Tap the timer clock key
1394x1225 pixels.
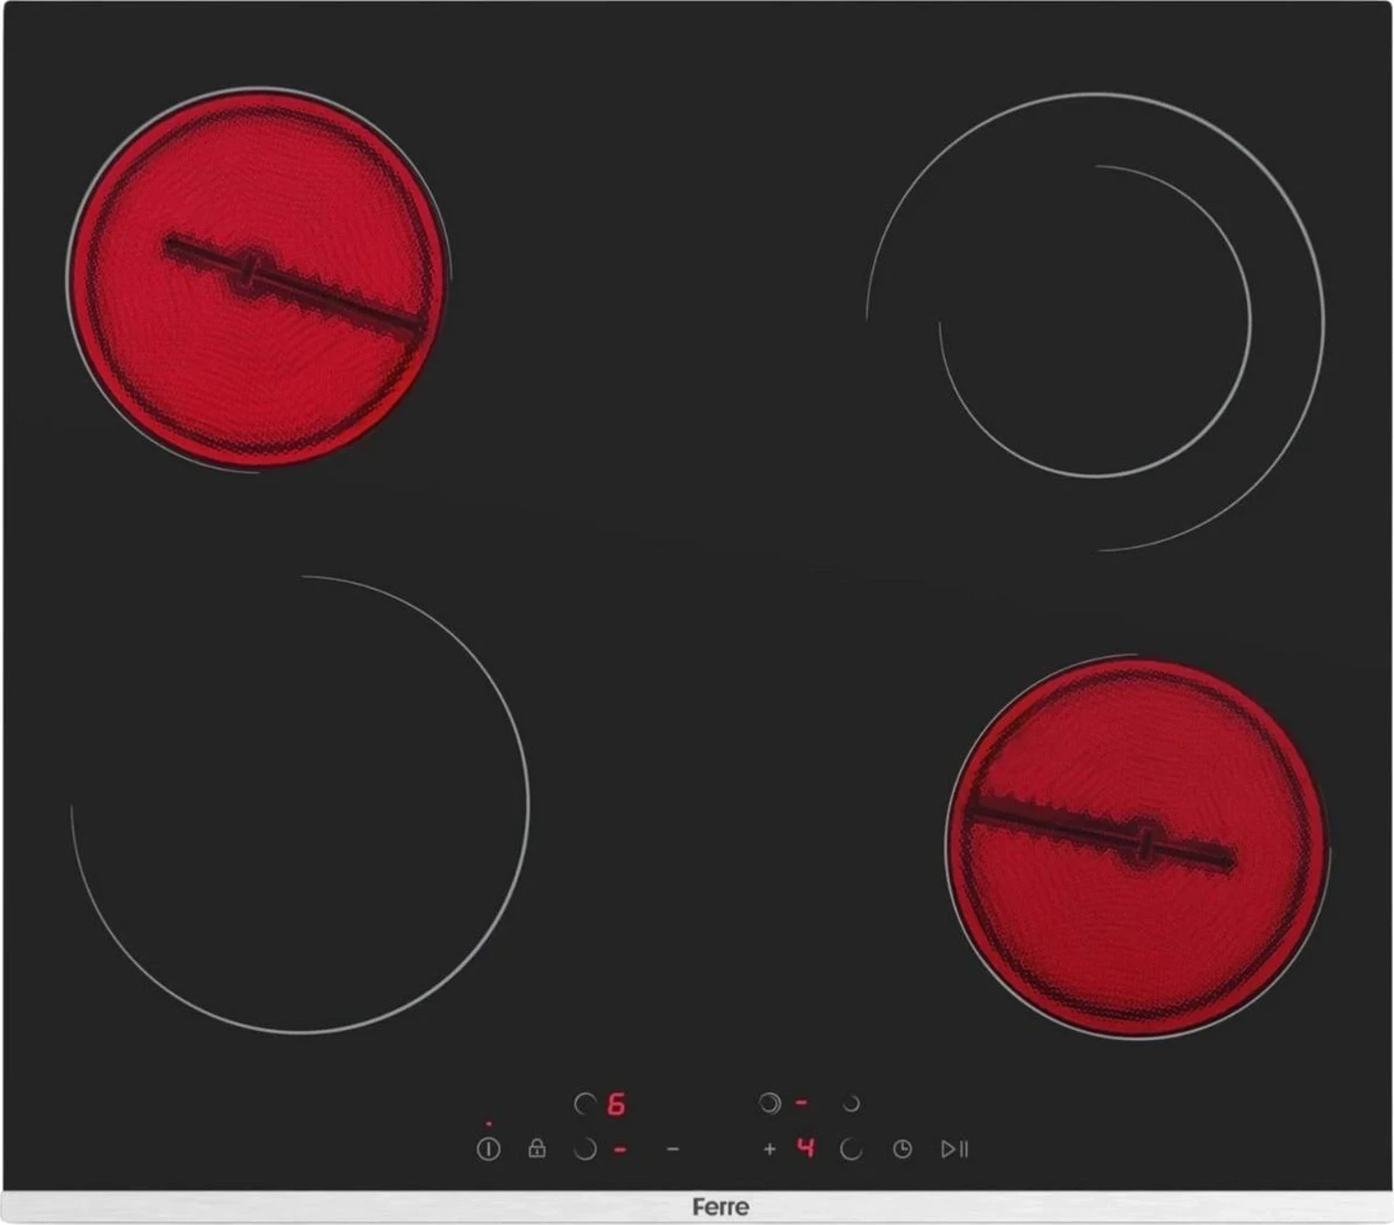pyautogui.click(x=902, y=1150)
